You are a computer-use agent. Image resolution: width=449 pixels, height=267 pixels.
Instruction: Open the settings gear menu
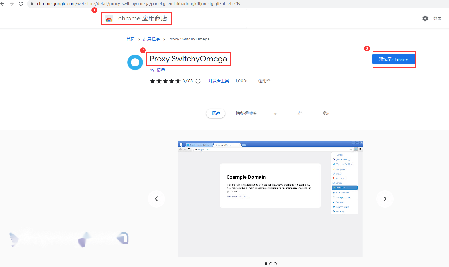point(425,18)
